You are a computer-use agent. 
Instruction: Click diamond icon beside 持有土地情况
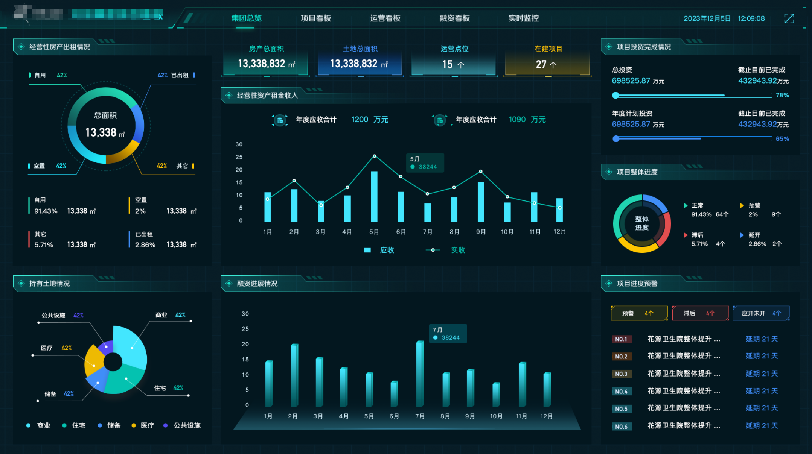pos(21,283)
